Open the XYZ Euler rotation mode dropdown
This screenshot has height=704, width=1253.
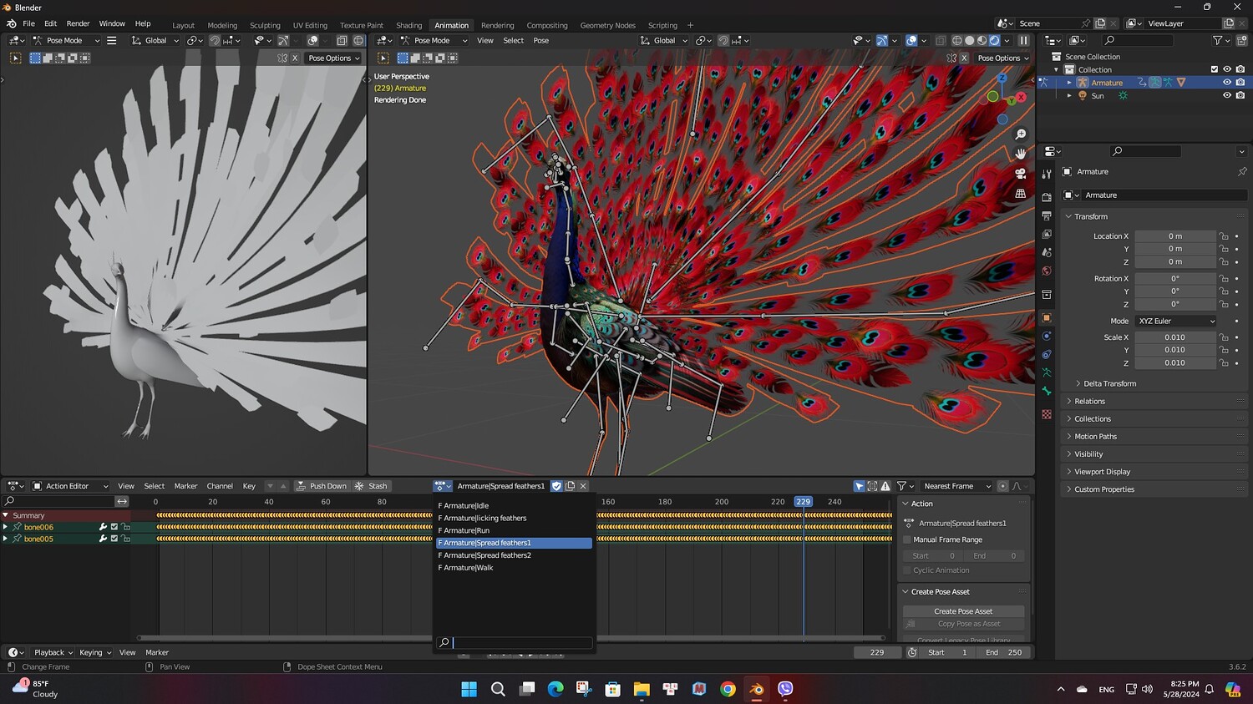pyautogui.click(x=1176, y=322)
